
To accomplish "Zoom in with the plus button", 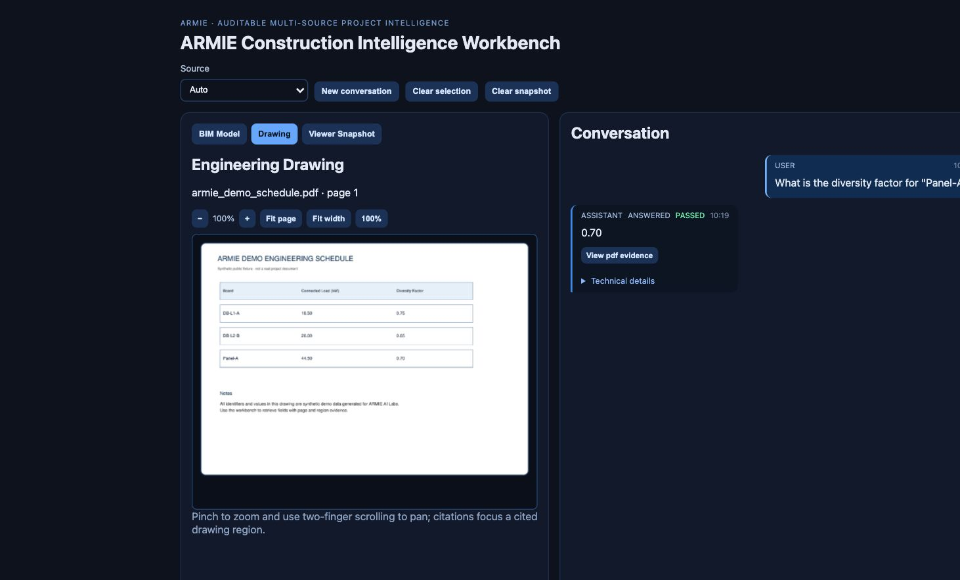I will [247, 219].
